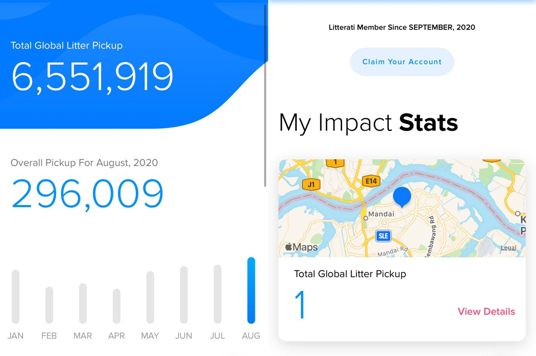Select the MAY bar in monthly chart
This screenshot has height=356, width=536.
point(150,298)
